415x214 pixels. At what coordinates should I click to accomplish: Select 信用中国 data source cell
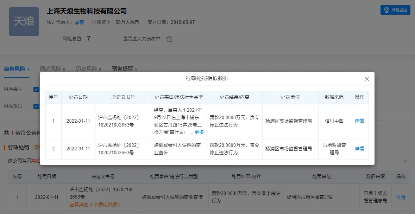[334, 121]
